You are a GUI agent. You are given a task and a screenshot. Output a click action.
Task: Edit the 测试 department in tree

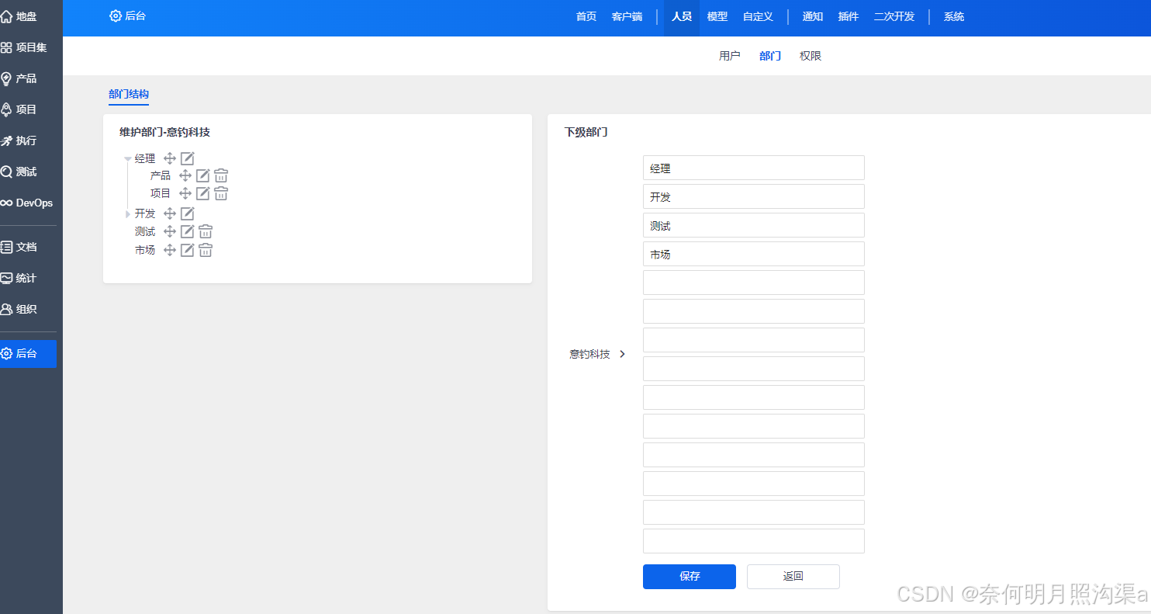(x=187, y=231)
